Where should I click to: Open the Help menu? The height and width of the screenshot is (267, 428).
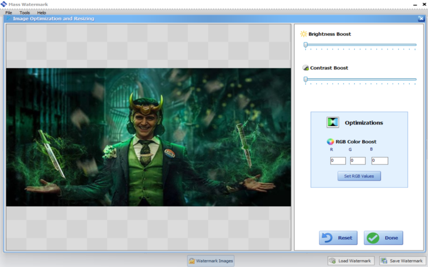click(42, 12)
